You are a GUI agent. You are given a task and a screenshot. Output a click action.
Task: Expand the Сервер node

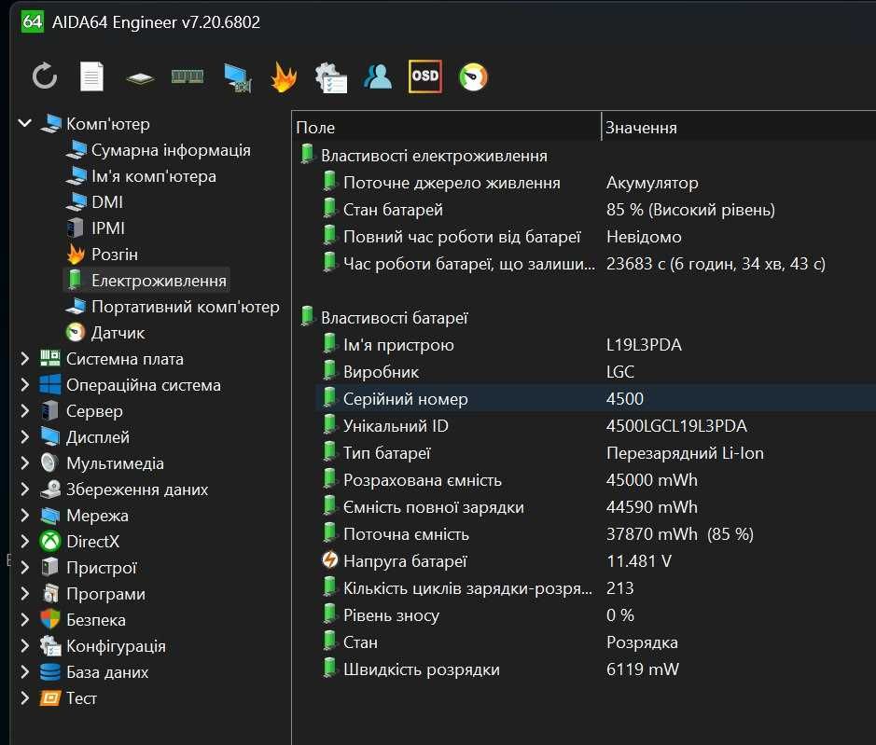24,410
